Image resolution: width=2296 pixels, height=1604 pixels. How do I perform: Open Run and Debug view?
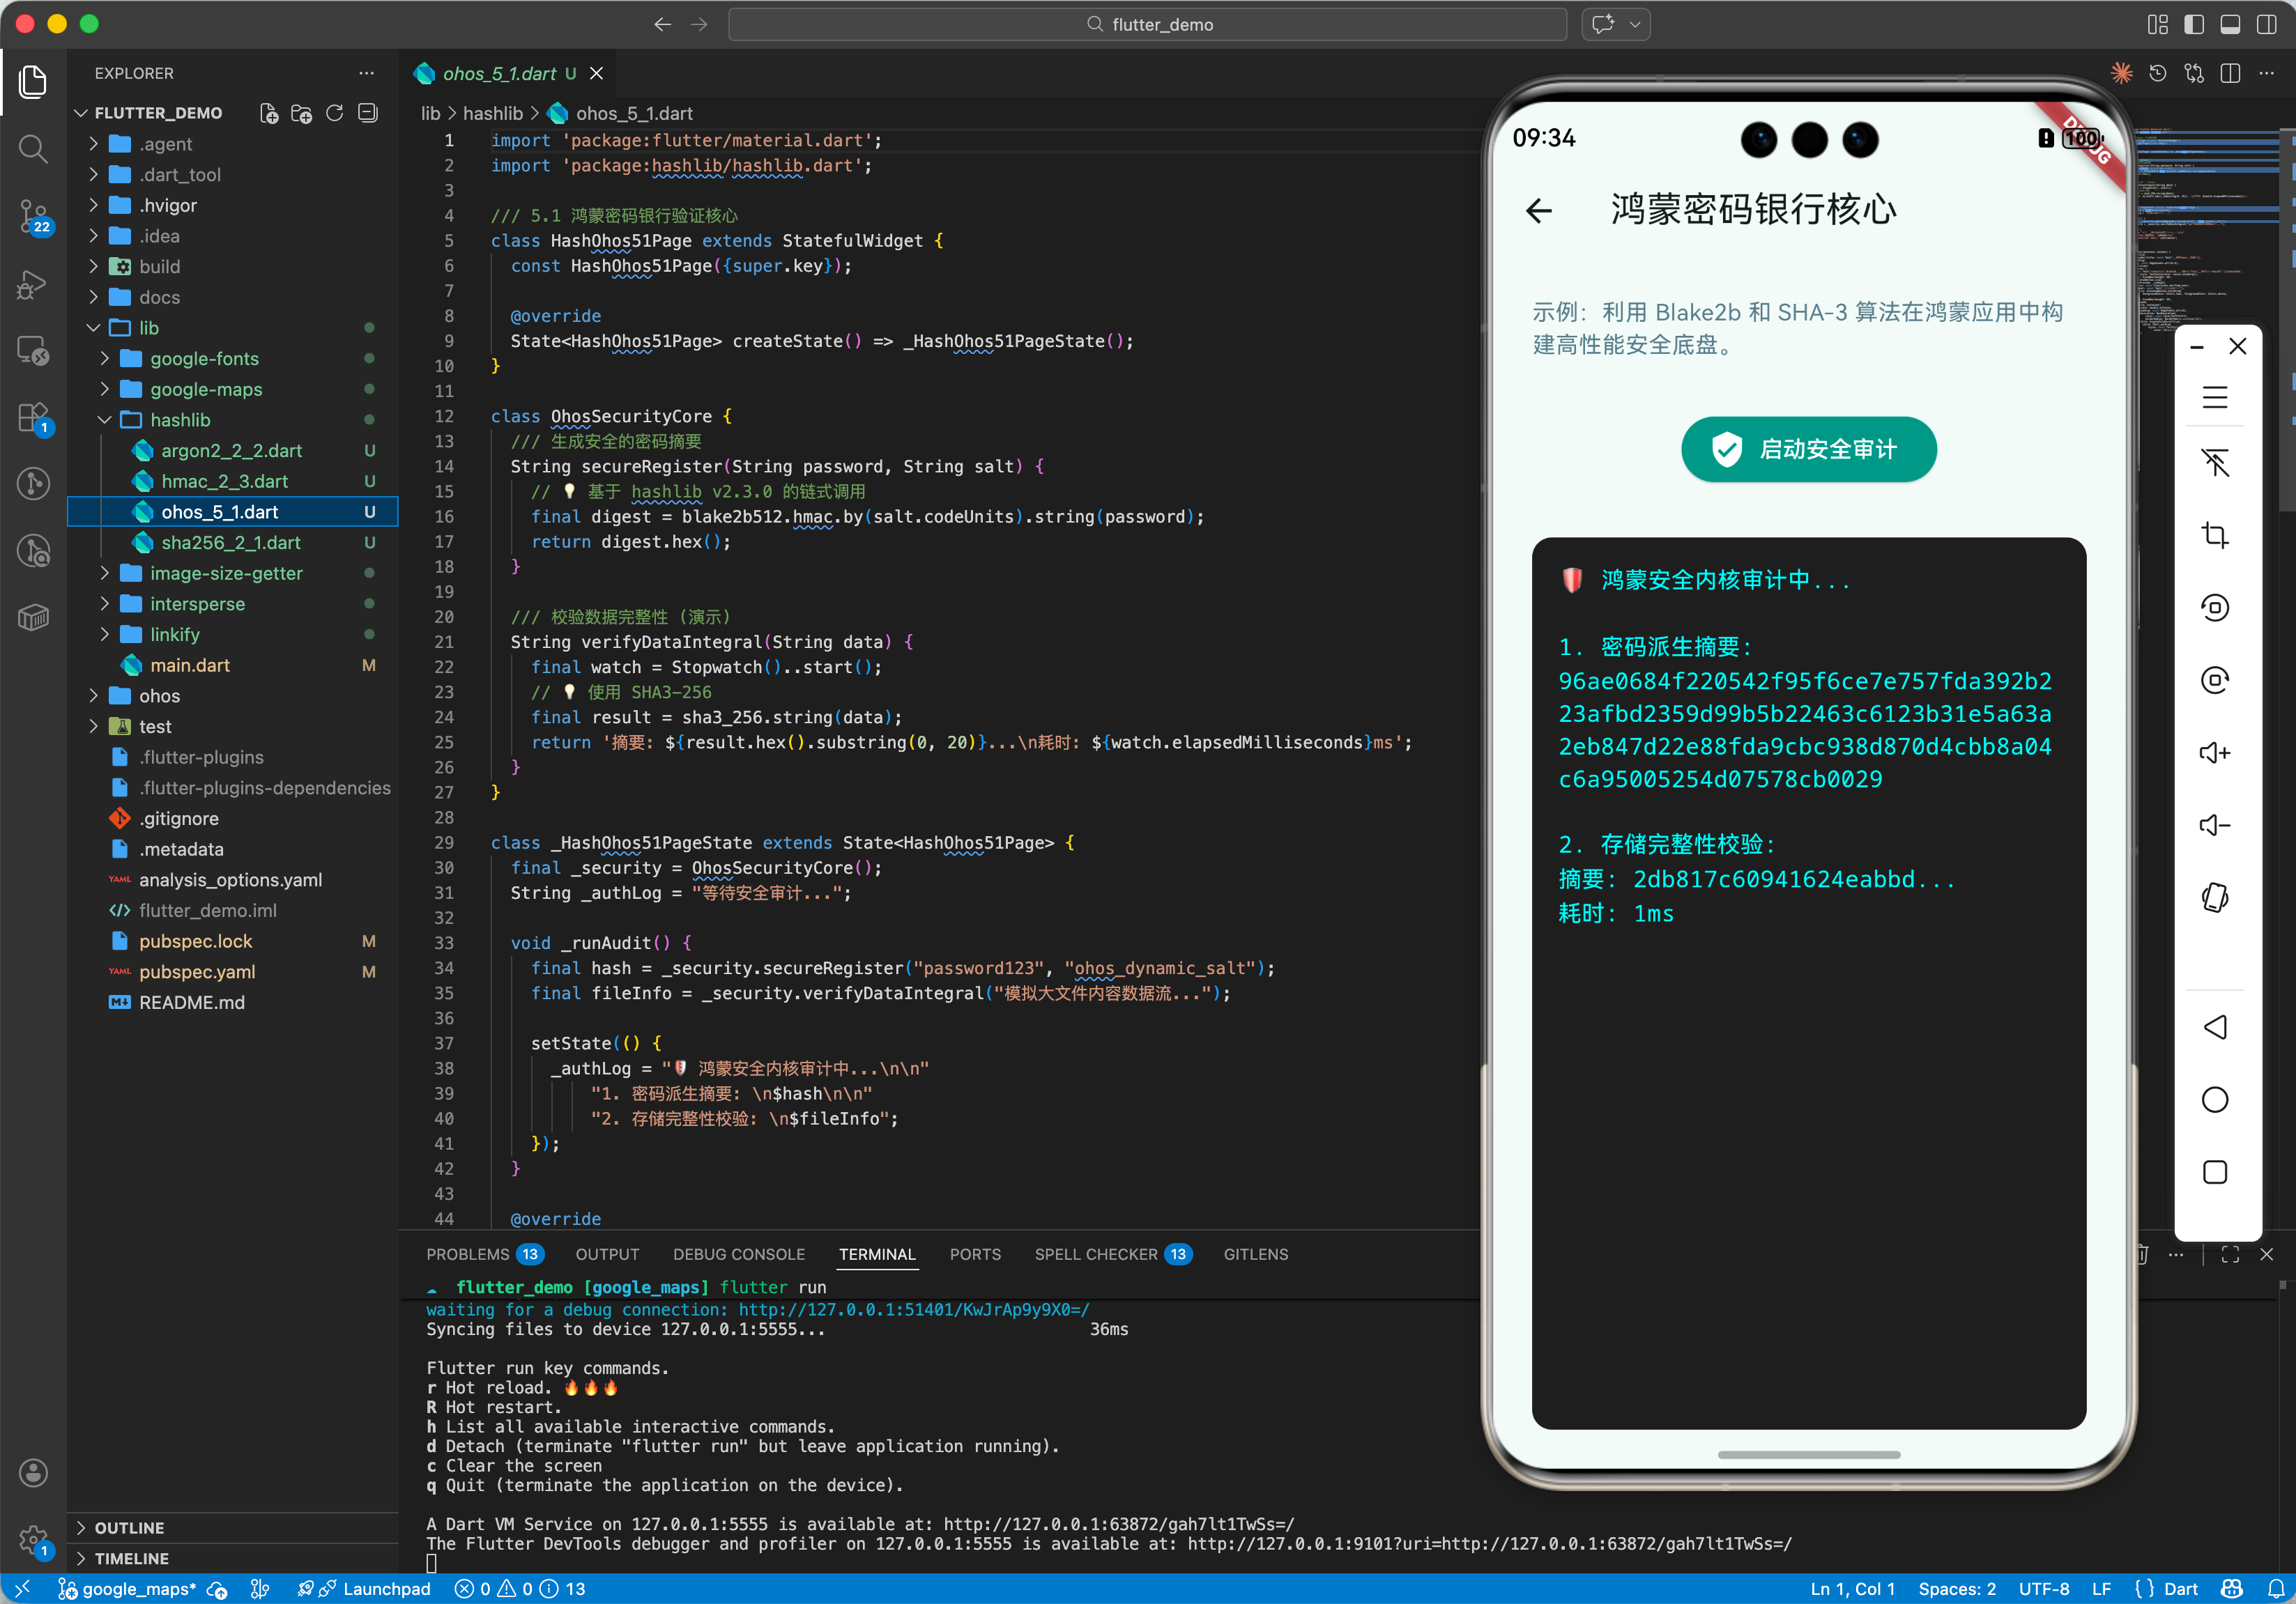click(33, 284)
